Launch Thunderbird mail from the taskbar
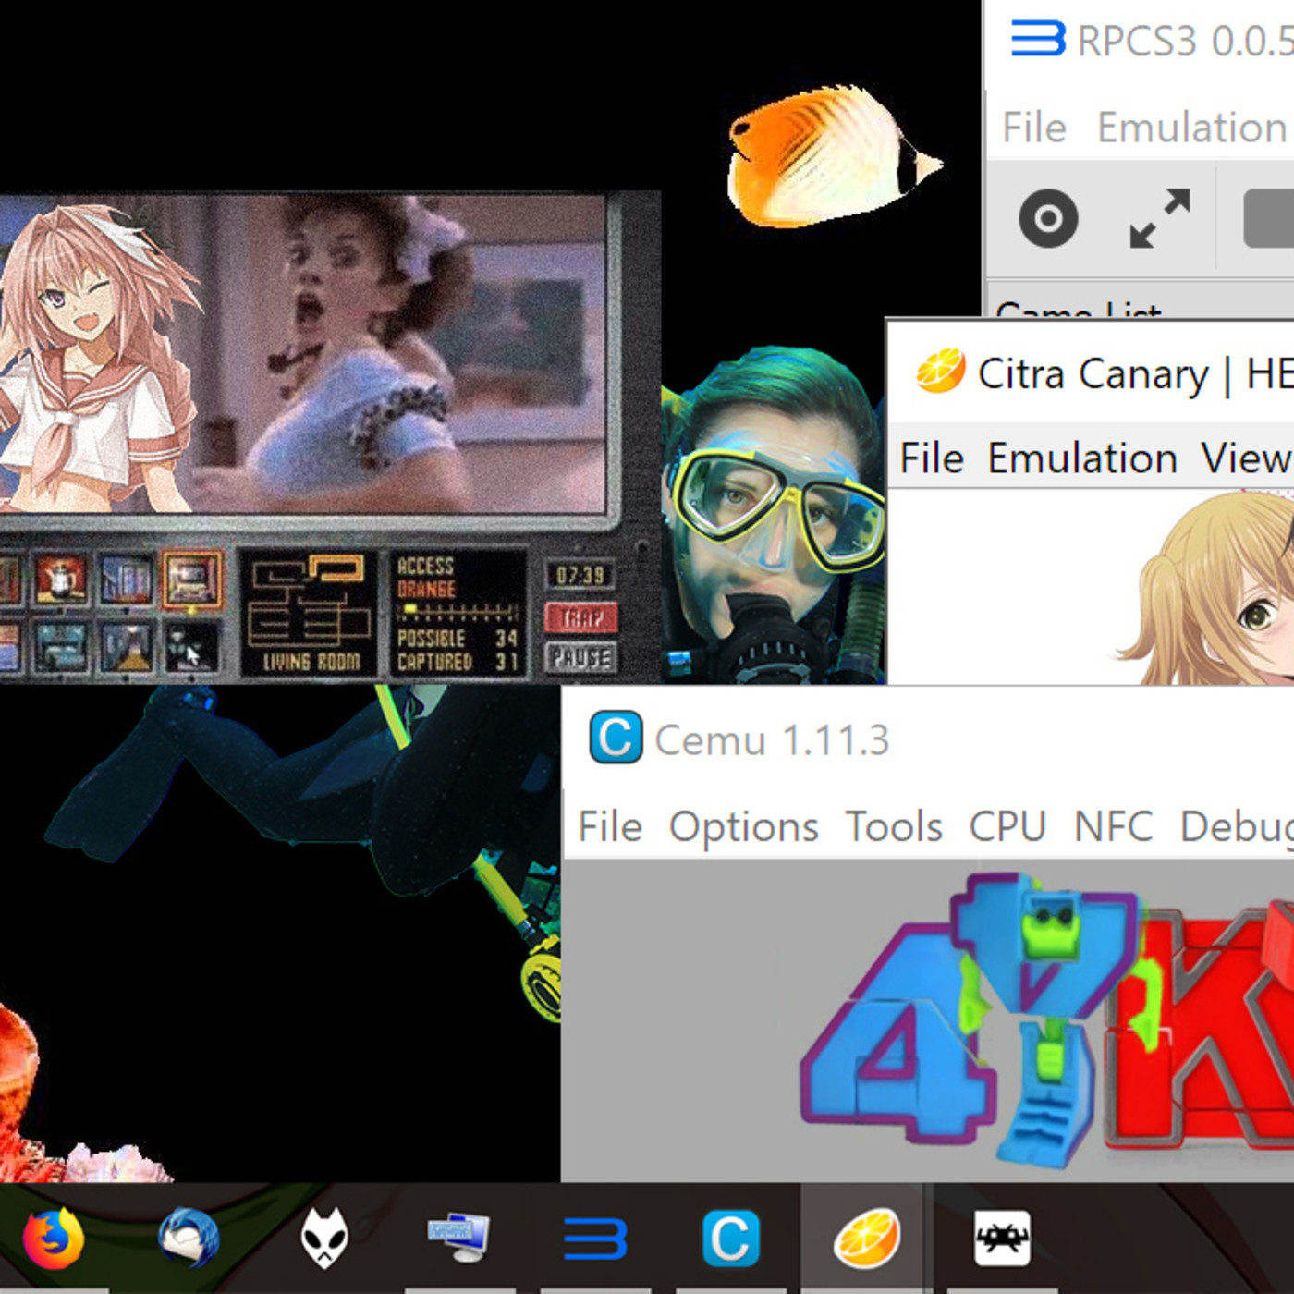The height and width of the screenshot is (1294, 1294). tap(189, 1237)
